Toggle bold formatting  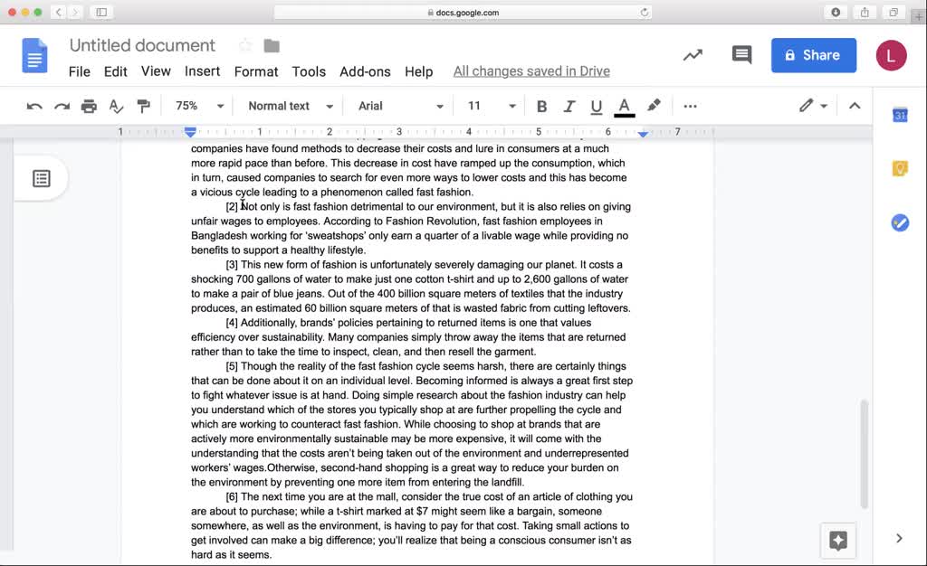pos(541,106)
